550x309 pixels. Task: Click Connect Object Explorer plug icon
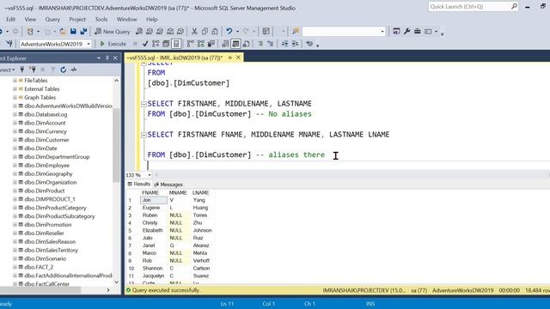pos(22,70)
